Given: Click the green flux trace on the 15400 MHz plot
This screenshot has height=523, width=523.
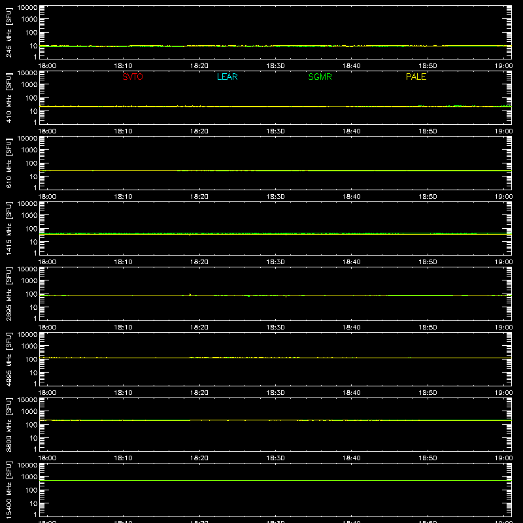Looking at the screenshot, I should point(275,481).
